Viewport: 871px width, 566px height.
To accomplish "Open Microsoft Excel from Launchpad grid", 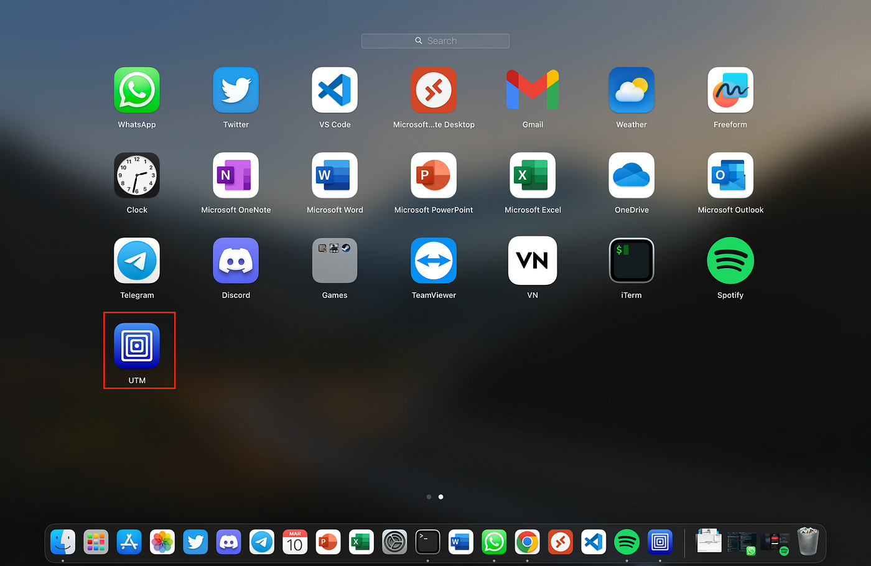I will (x=533, y=175).
